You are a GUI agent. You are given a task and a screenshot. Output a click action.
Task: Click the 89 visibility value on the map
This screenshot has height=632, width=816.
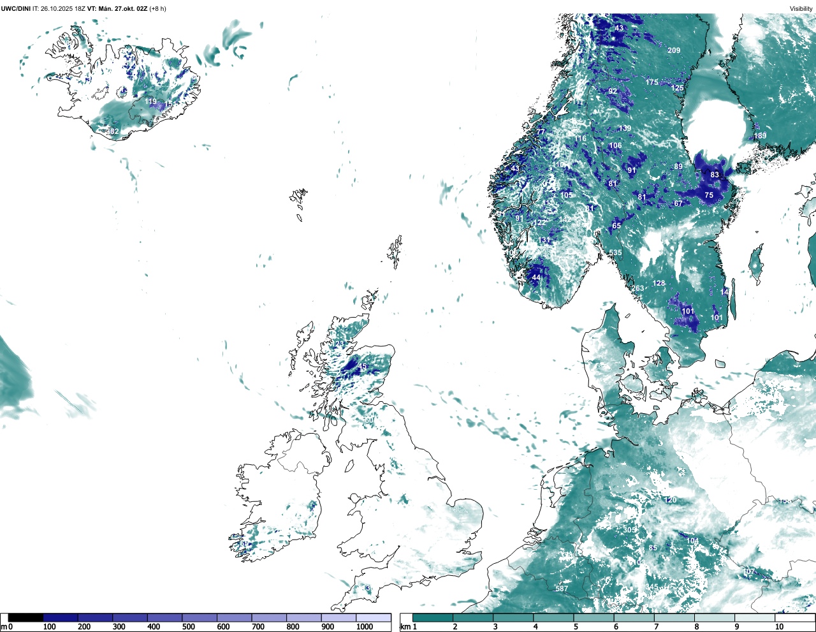pos(678,166)
